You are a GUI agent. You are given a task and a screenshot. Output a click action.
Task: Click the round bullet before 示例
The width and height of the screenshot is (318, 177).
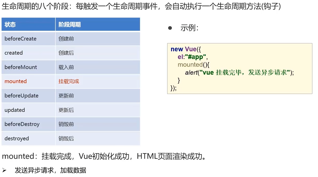coord(170,28)
